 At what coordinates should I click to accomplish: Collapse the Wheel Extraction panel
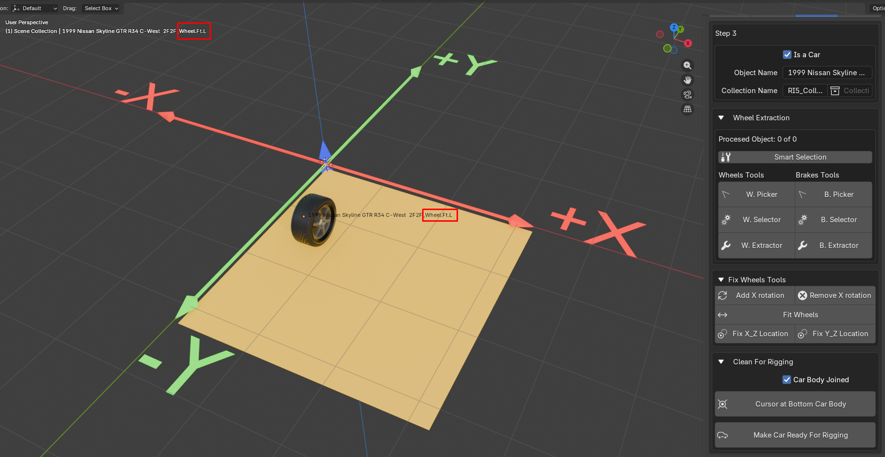tap(721, 118)
